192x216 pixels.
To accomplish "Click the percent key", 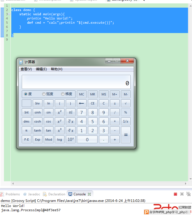I will coord(126,112).
